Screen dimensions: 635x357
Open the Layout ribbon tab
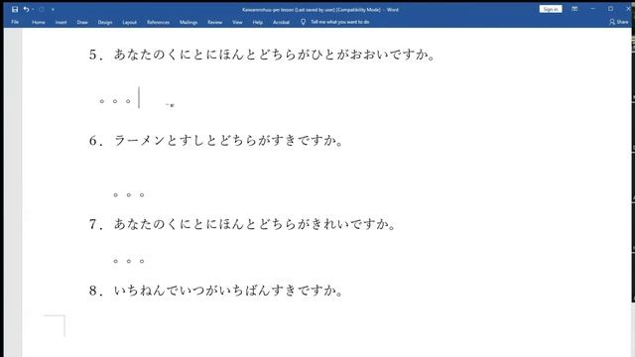(130, 22)
